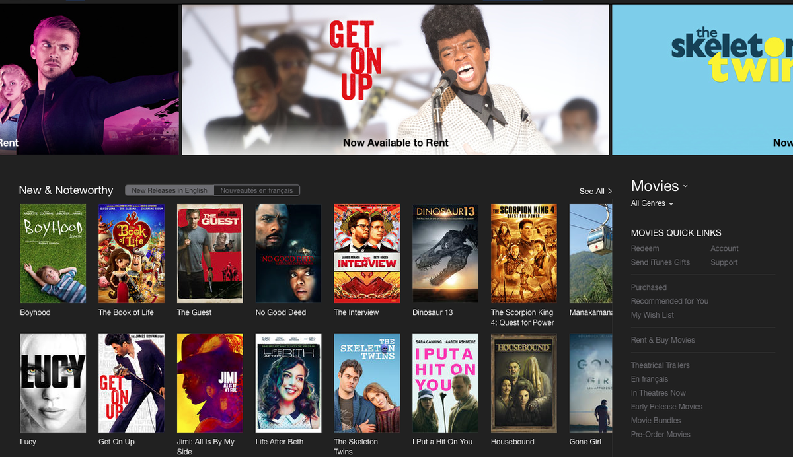Click Send iTunes Gifts link
The image size is (793, 457).
(660, 262)
